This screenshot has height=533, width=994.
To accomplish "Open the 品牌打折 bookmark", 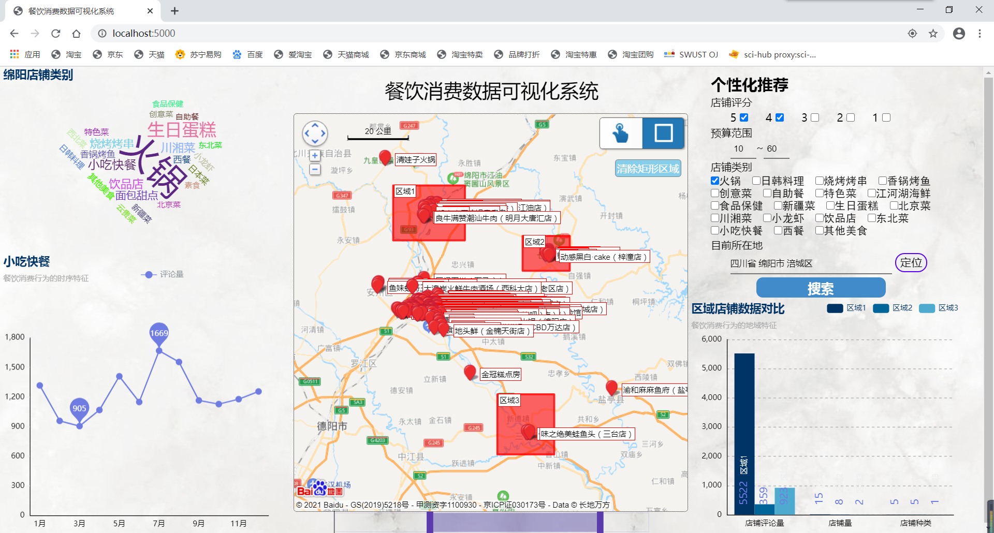I will [x=517, y=54].
